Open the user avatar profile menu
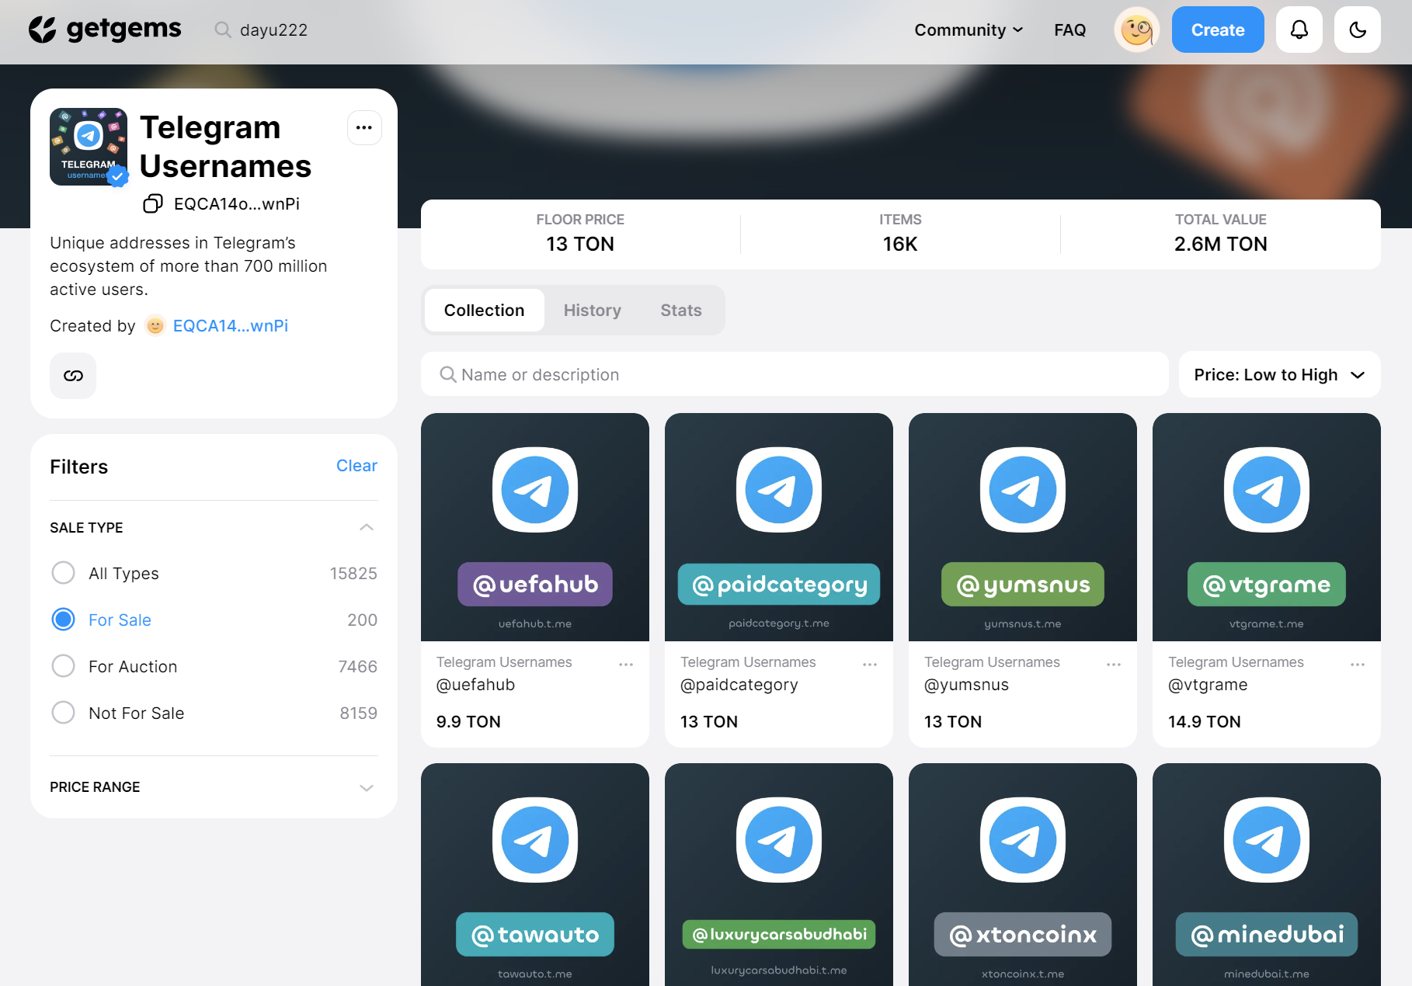Viewport: 1412px width, 986px height. (x=1137, y=30)
